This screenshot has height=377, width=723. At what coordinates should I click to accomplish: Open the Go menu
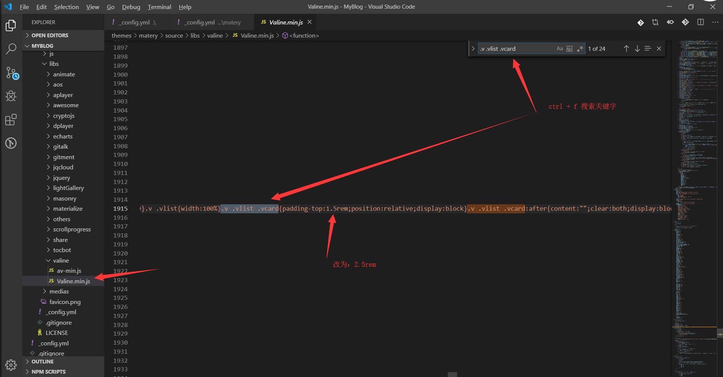coord(110,7)
